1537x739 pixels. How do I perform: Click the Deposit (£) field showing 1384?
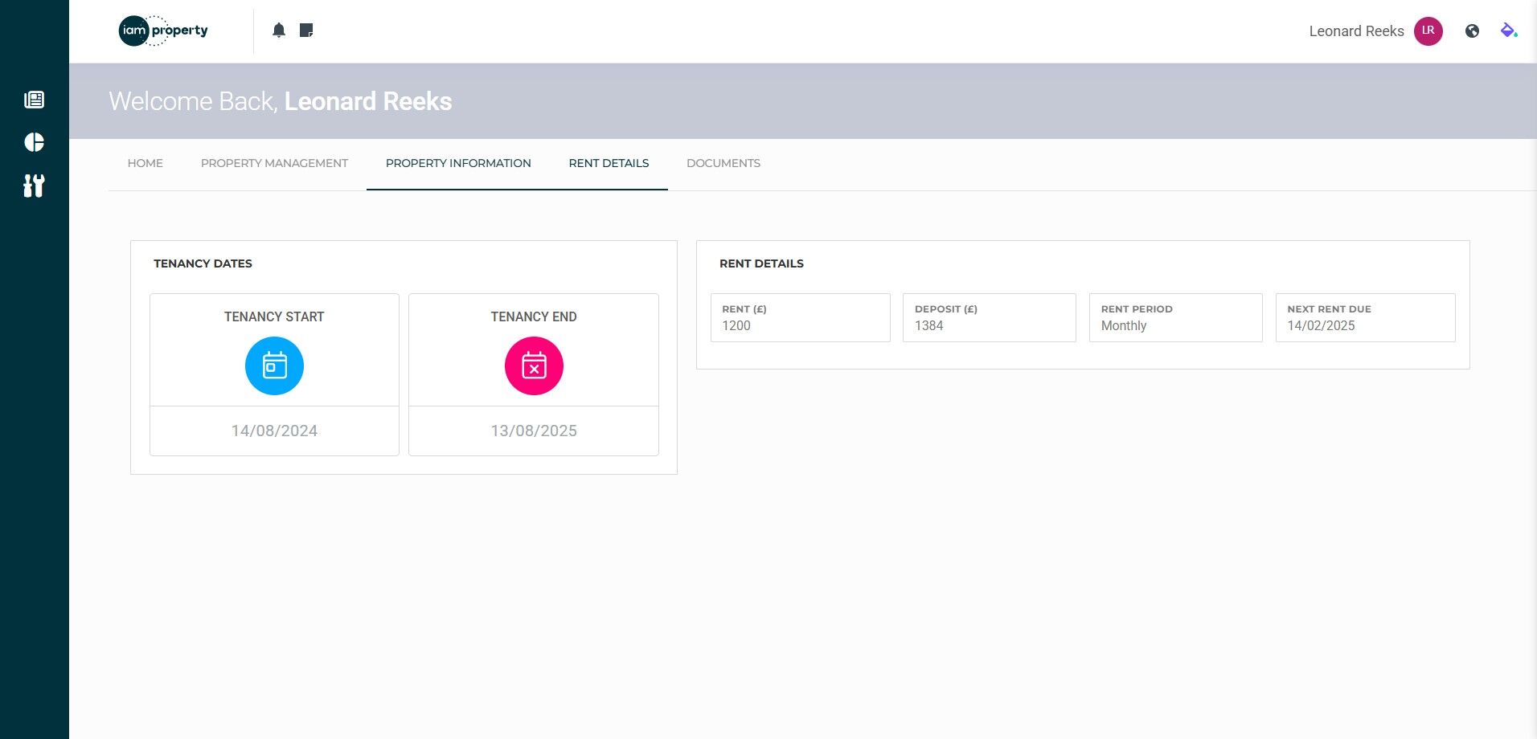pyautogui.click(x=990, y=317)
